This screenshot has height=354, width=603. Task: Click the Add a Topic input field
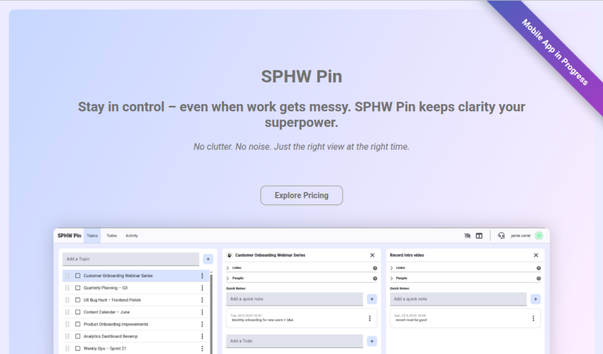coord(131,259)
